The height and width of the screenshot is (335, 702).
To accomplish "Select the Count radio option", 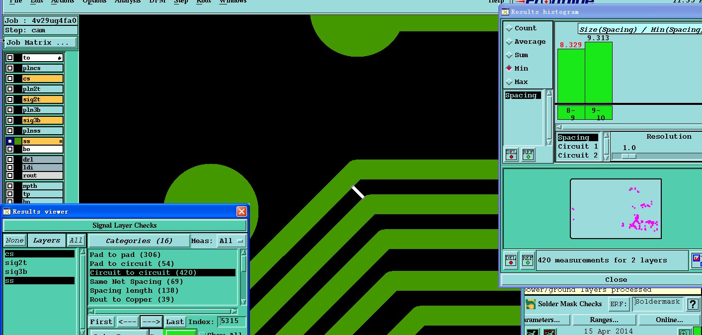I will (509, 28).
